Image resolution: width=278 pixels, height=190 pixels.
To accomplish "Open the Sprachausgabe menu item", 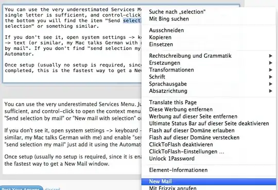I will (208, 84).
